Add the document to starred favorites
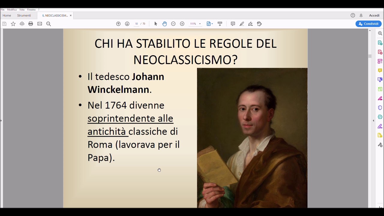 (x=13, y=24)
